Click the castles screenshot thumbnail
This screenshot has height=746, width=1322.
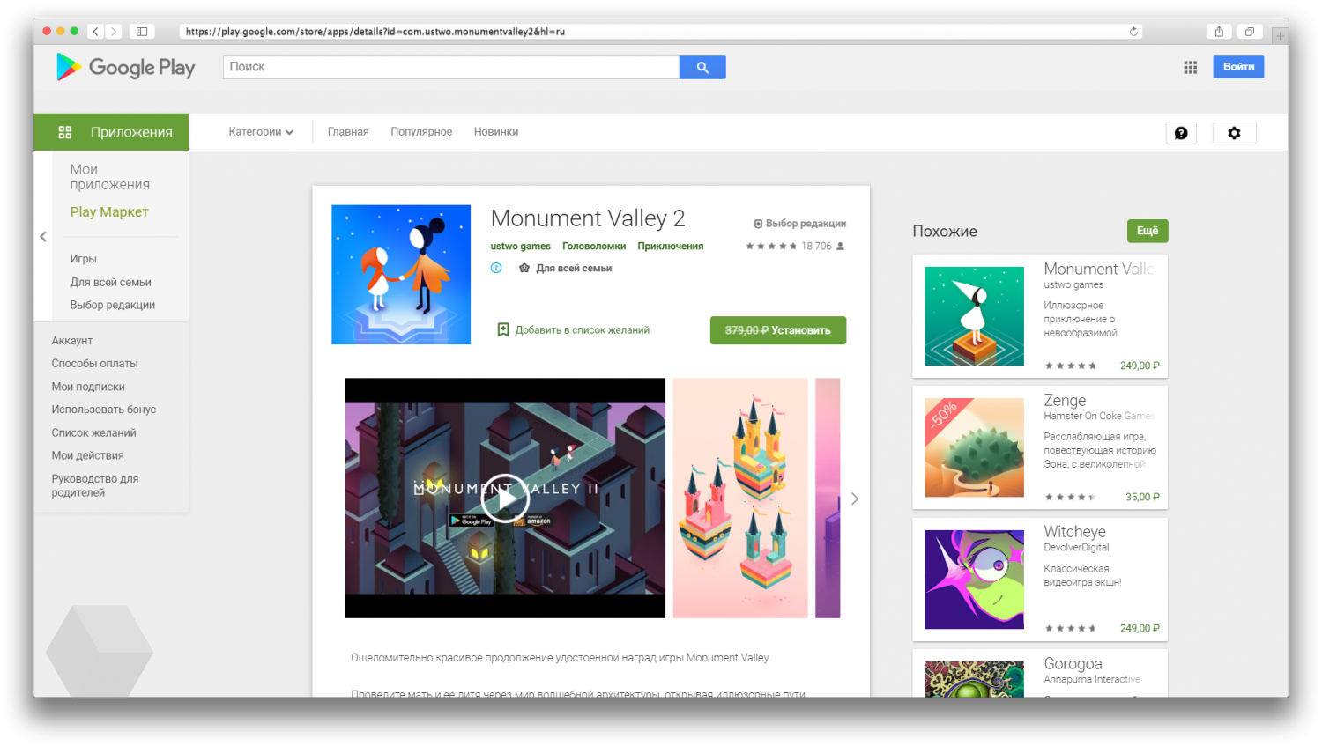coord(740,499)
